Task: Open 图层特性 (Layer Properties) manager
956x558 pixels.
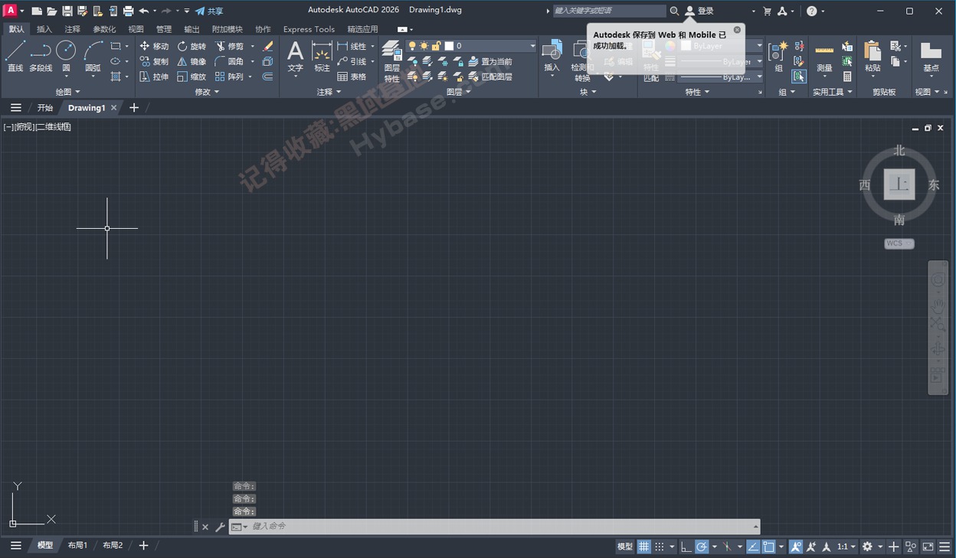Action: [392, 61]
